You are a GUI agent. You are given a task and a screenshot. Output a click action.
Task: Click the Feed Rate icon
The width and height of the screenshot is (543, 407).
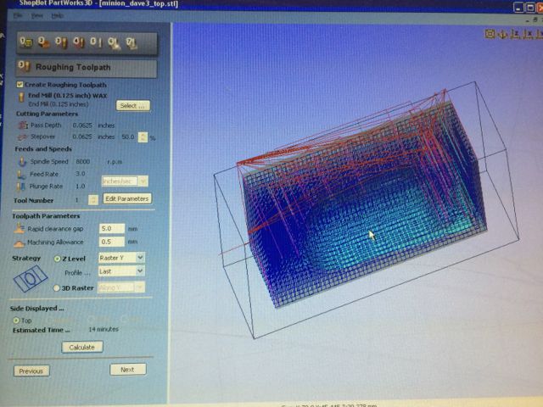[x=21, y=174]
